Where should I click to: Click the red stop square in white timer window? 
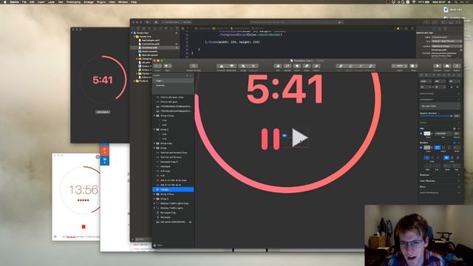tap(84, 227)
